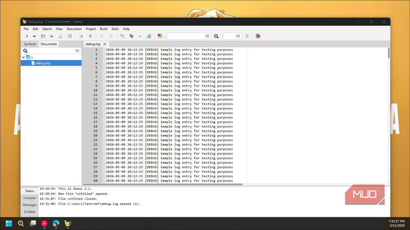This screenshot has height=230, width=410.
Task: Click the Navigate back arrow icon
Action: (102, 36)
